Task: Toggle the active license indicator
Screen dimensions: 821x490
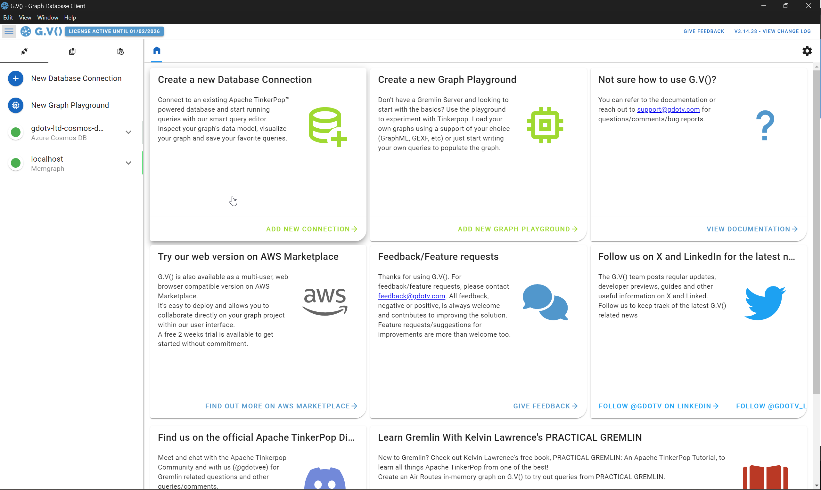Action: (x=114, y=31)
